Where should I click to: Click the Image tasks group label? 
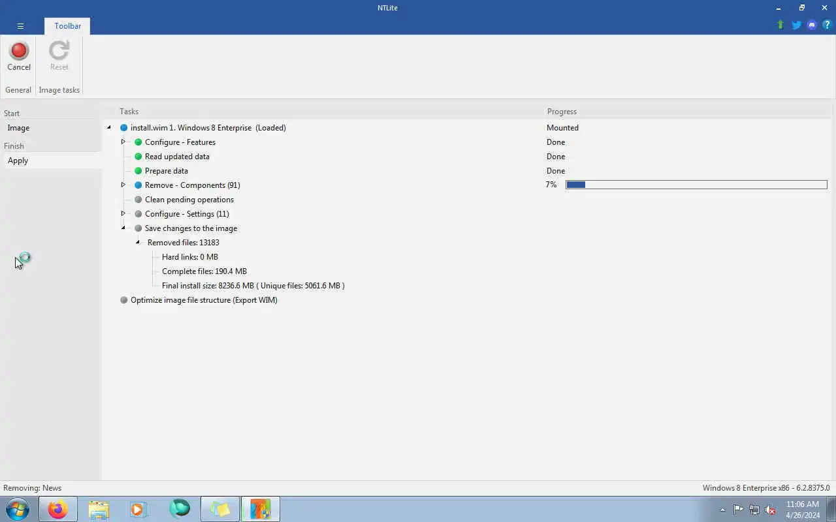tap(59, 90)
